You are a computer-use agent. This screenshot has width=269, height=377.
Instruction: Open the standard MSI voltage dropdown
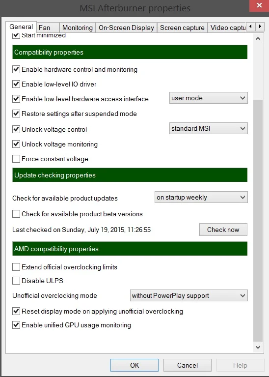pyautogui.click(x=208, y=128)
